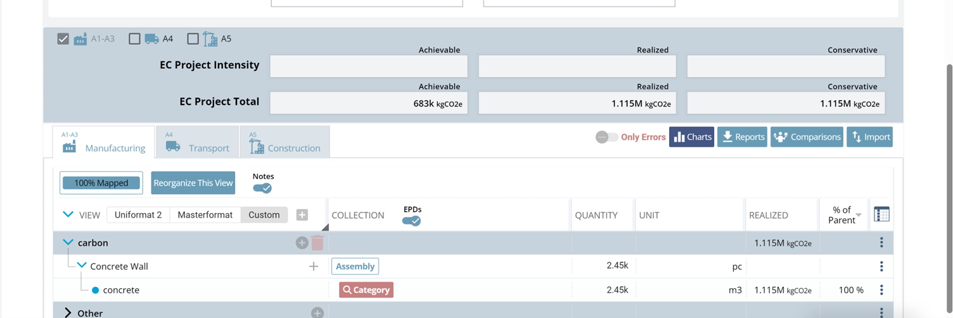Toggle the Only Errors switch

coord(606,137)
